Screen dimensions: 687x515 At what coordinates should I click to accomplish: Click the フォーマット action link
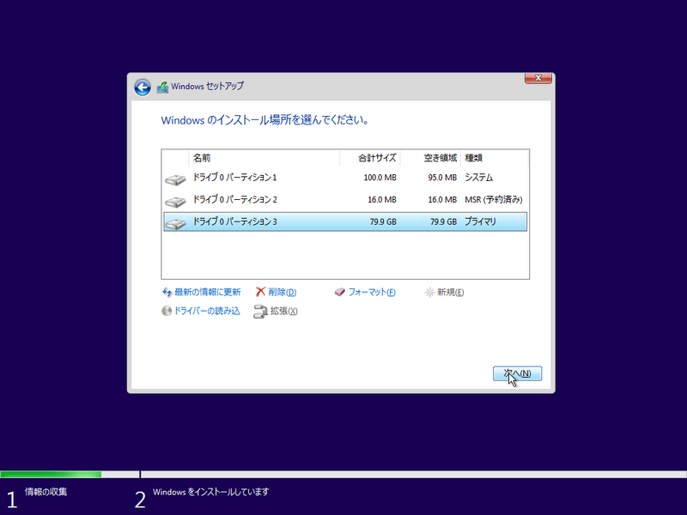372,292
